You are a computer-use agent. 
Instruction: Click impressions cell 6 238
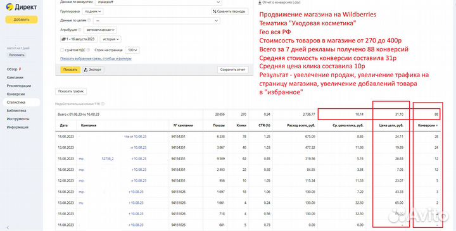[x=220, y=137]
